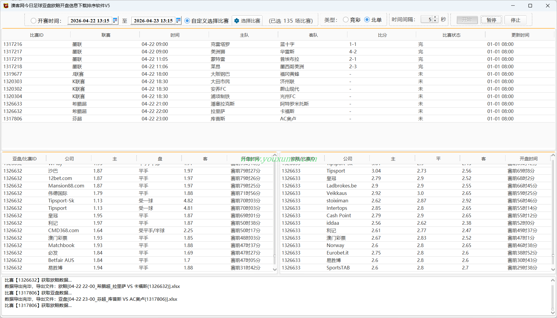
Task: Select the Tipsport-Sk handicap row
Action: (x=138, y=201)
